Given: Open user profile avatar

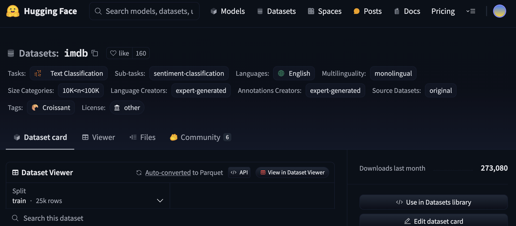Looking at the screenshot, I should point(499,11).
